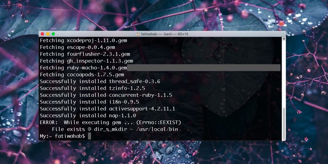Click the terminal block cursor after the prompt
Image resolution: width=328 pixels, height=164 pixels.
coord(90,136)
